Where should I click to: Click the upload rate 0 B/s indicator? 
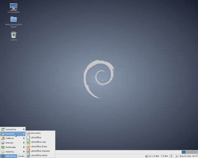(x=164, y=156)
